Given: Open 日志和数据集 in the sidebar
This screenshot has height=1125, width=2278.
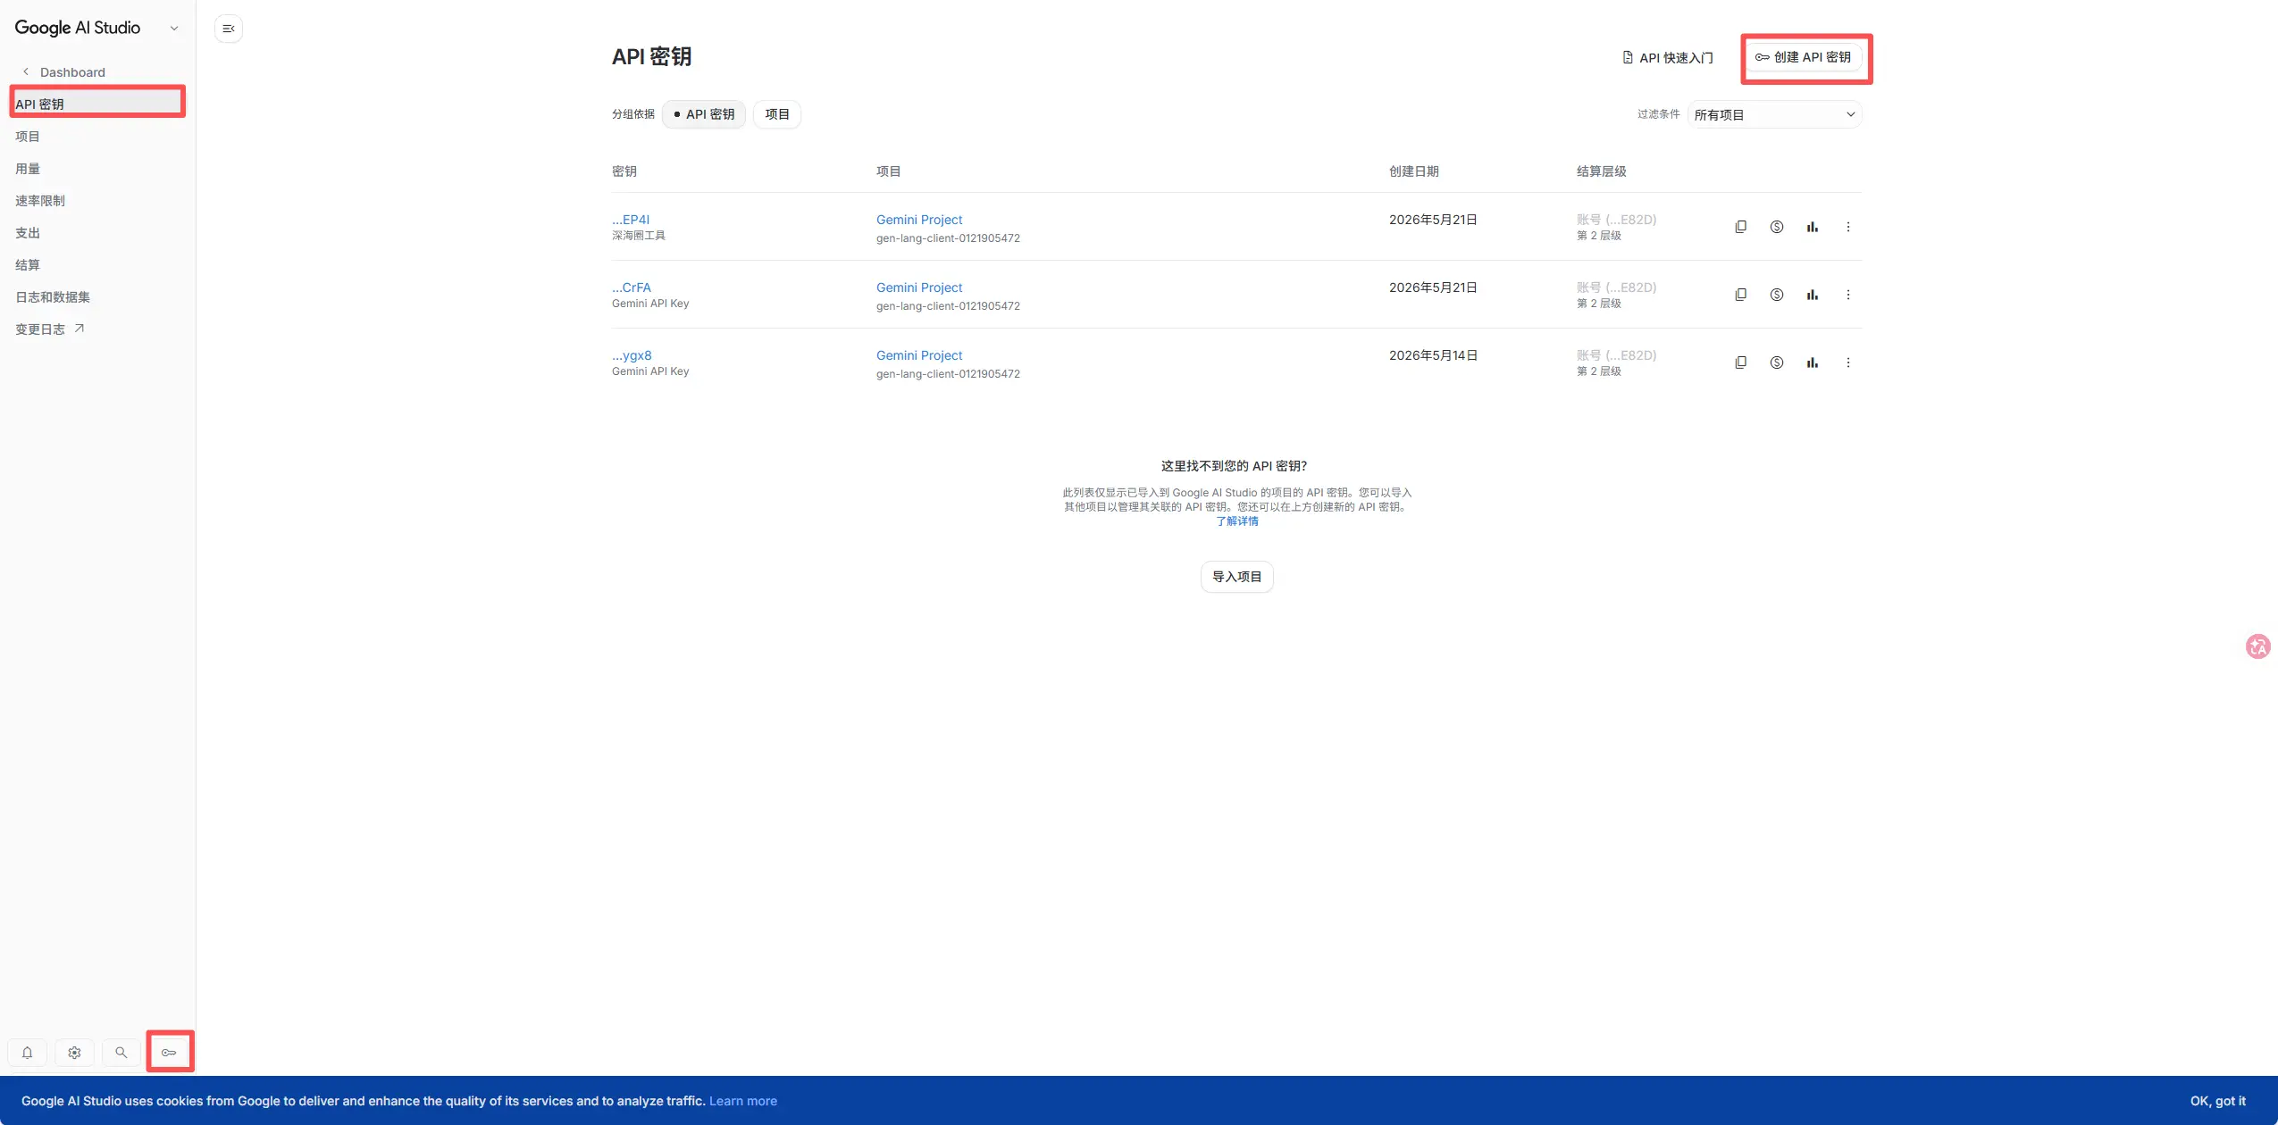Looking at the screenshot, I should click(x=53, y=297).
